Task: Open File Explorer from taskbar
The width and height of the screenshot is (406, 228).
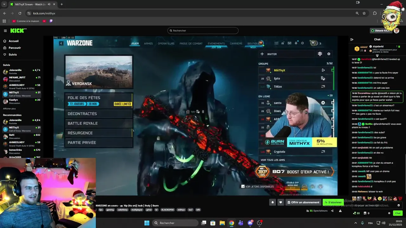Action: (x=222, y=223)
